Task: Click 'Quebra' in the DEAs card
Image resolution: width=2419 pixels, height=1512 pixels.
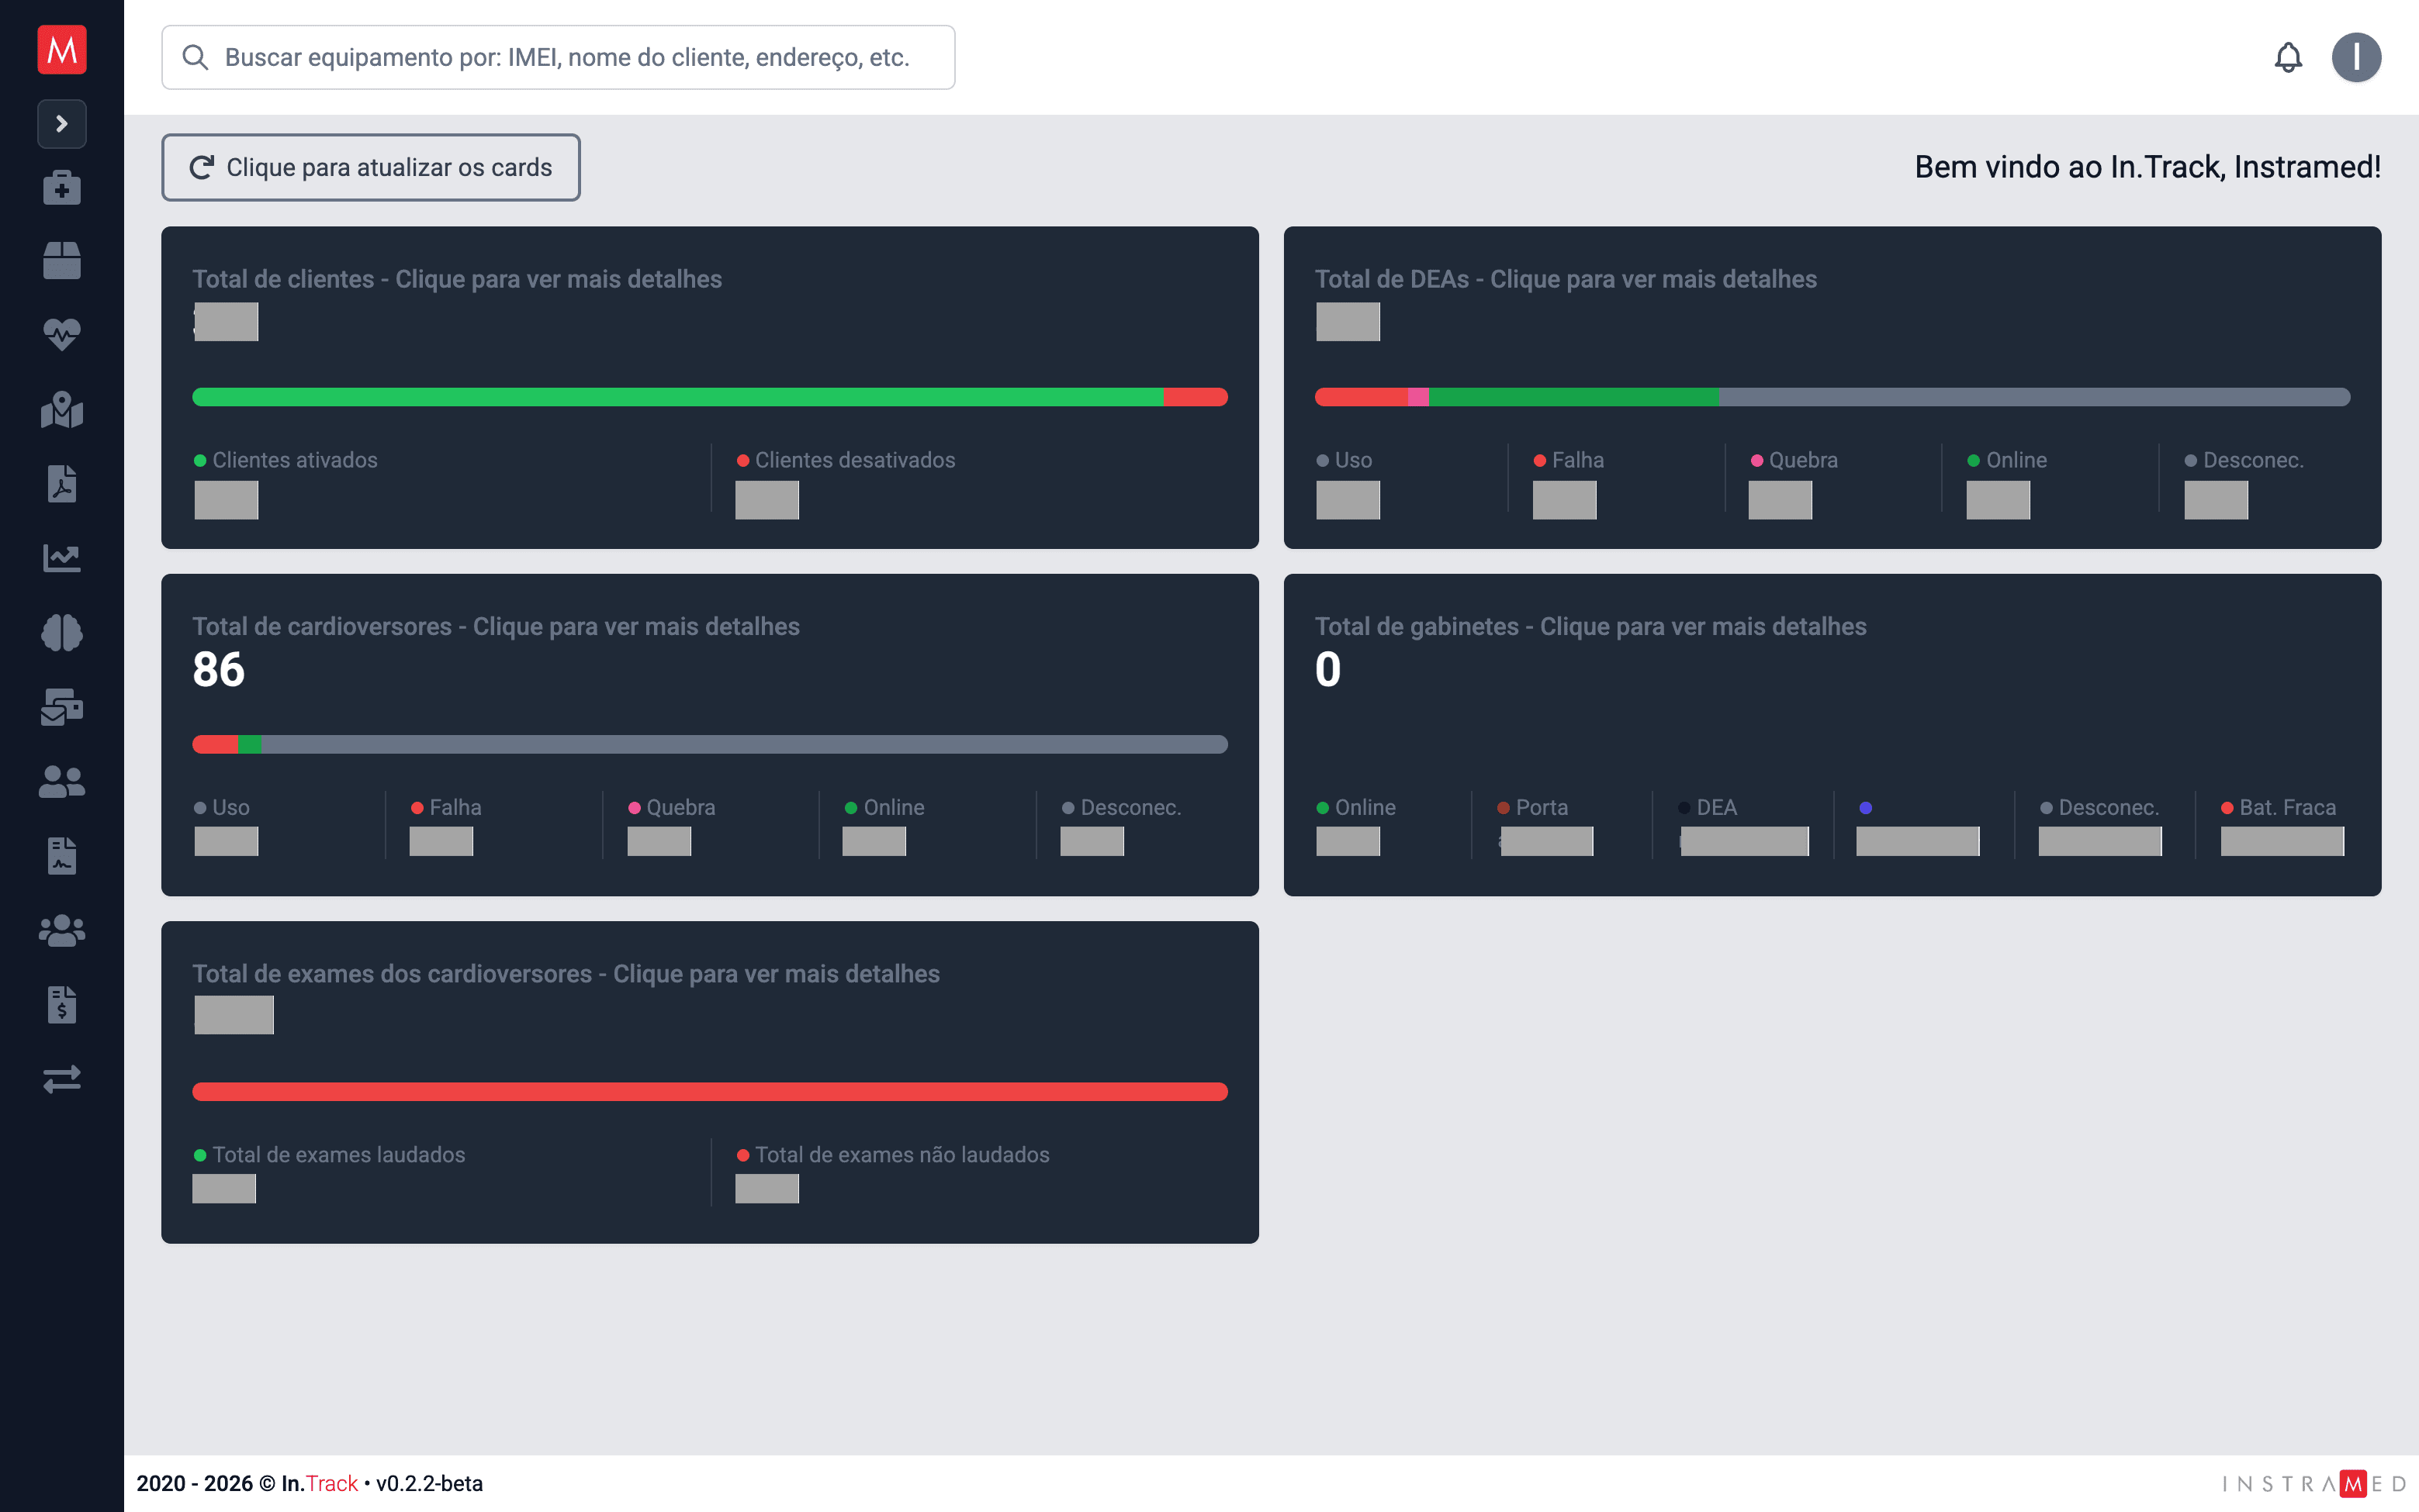Action: (1803, 460)
